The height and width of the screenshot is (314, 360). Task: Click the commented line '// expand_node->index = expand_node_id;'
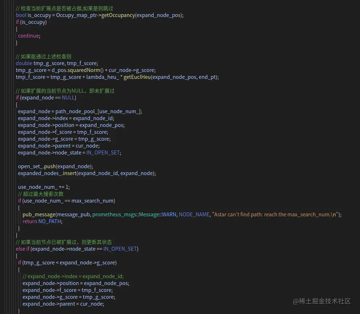tap(73, 276)
